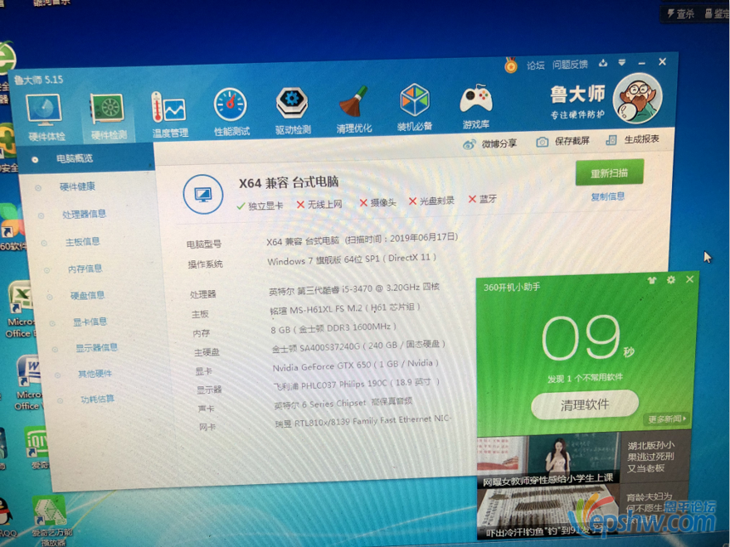Open 其他硬件 other hardware
Viewport: 730px width, 547px height.
95,374
